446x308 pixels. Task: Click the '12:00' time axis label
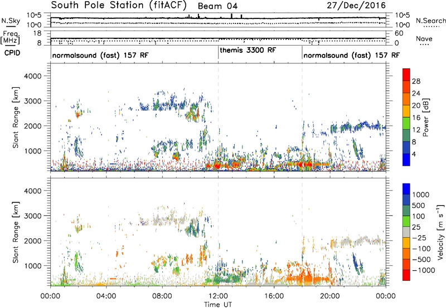[218, 296]
